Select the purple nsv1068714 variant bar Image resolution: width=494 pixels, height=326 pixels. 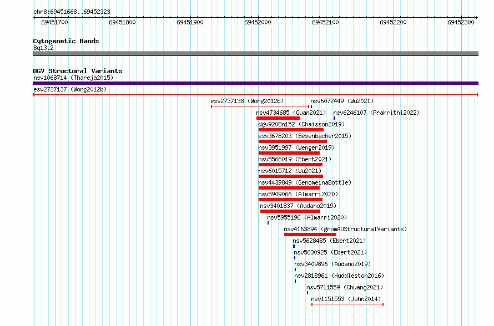tap(255, 83)
